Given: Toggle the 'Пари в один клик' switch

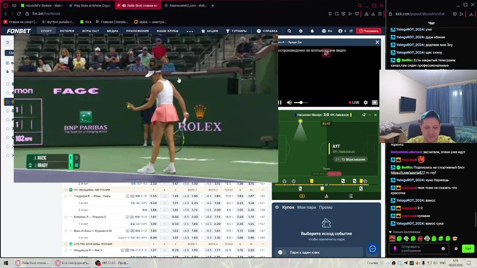Looking at the screenshot, I should [x=283, y=252].
